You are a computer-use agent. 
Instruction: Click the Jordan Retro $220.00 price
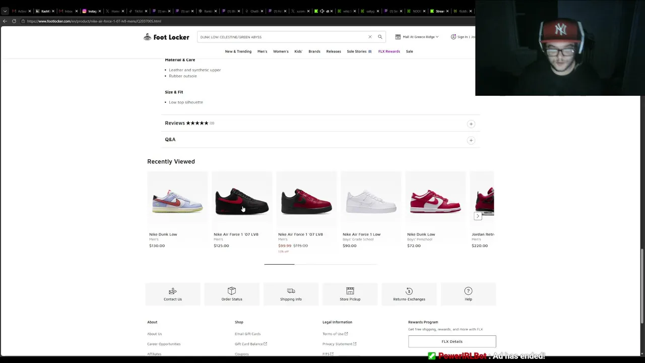click(480, 246)
